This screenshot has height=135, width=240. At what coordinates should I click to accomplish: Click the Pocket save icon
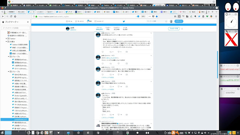(x=153, y=16)
